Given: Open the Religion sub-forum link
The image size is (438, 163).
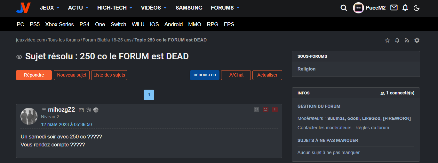Looking at the screenshot, I should tap(306, 69).
